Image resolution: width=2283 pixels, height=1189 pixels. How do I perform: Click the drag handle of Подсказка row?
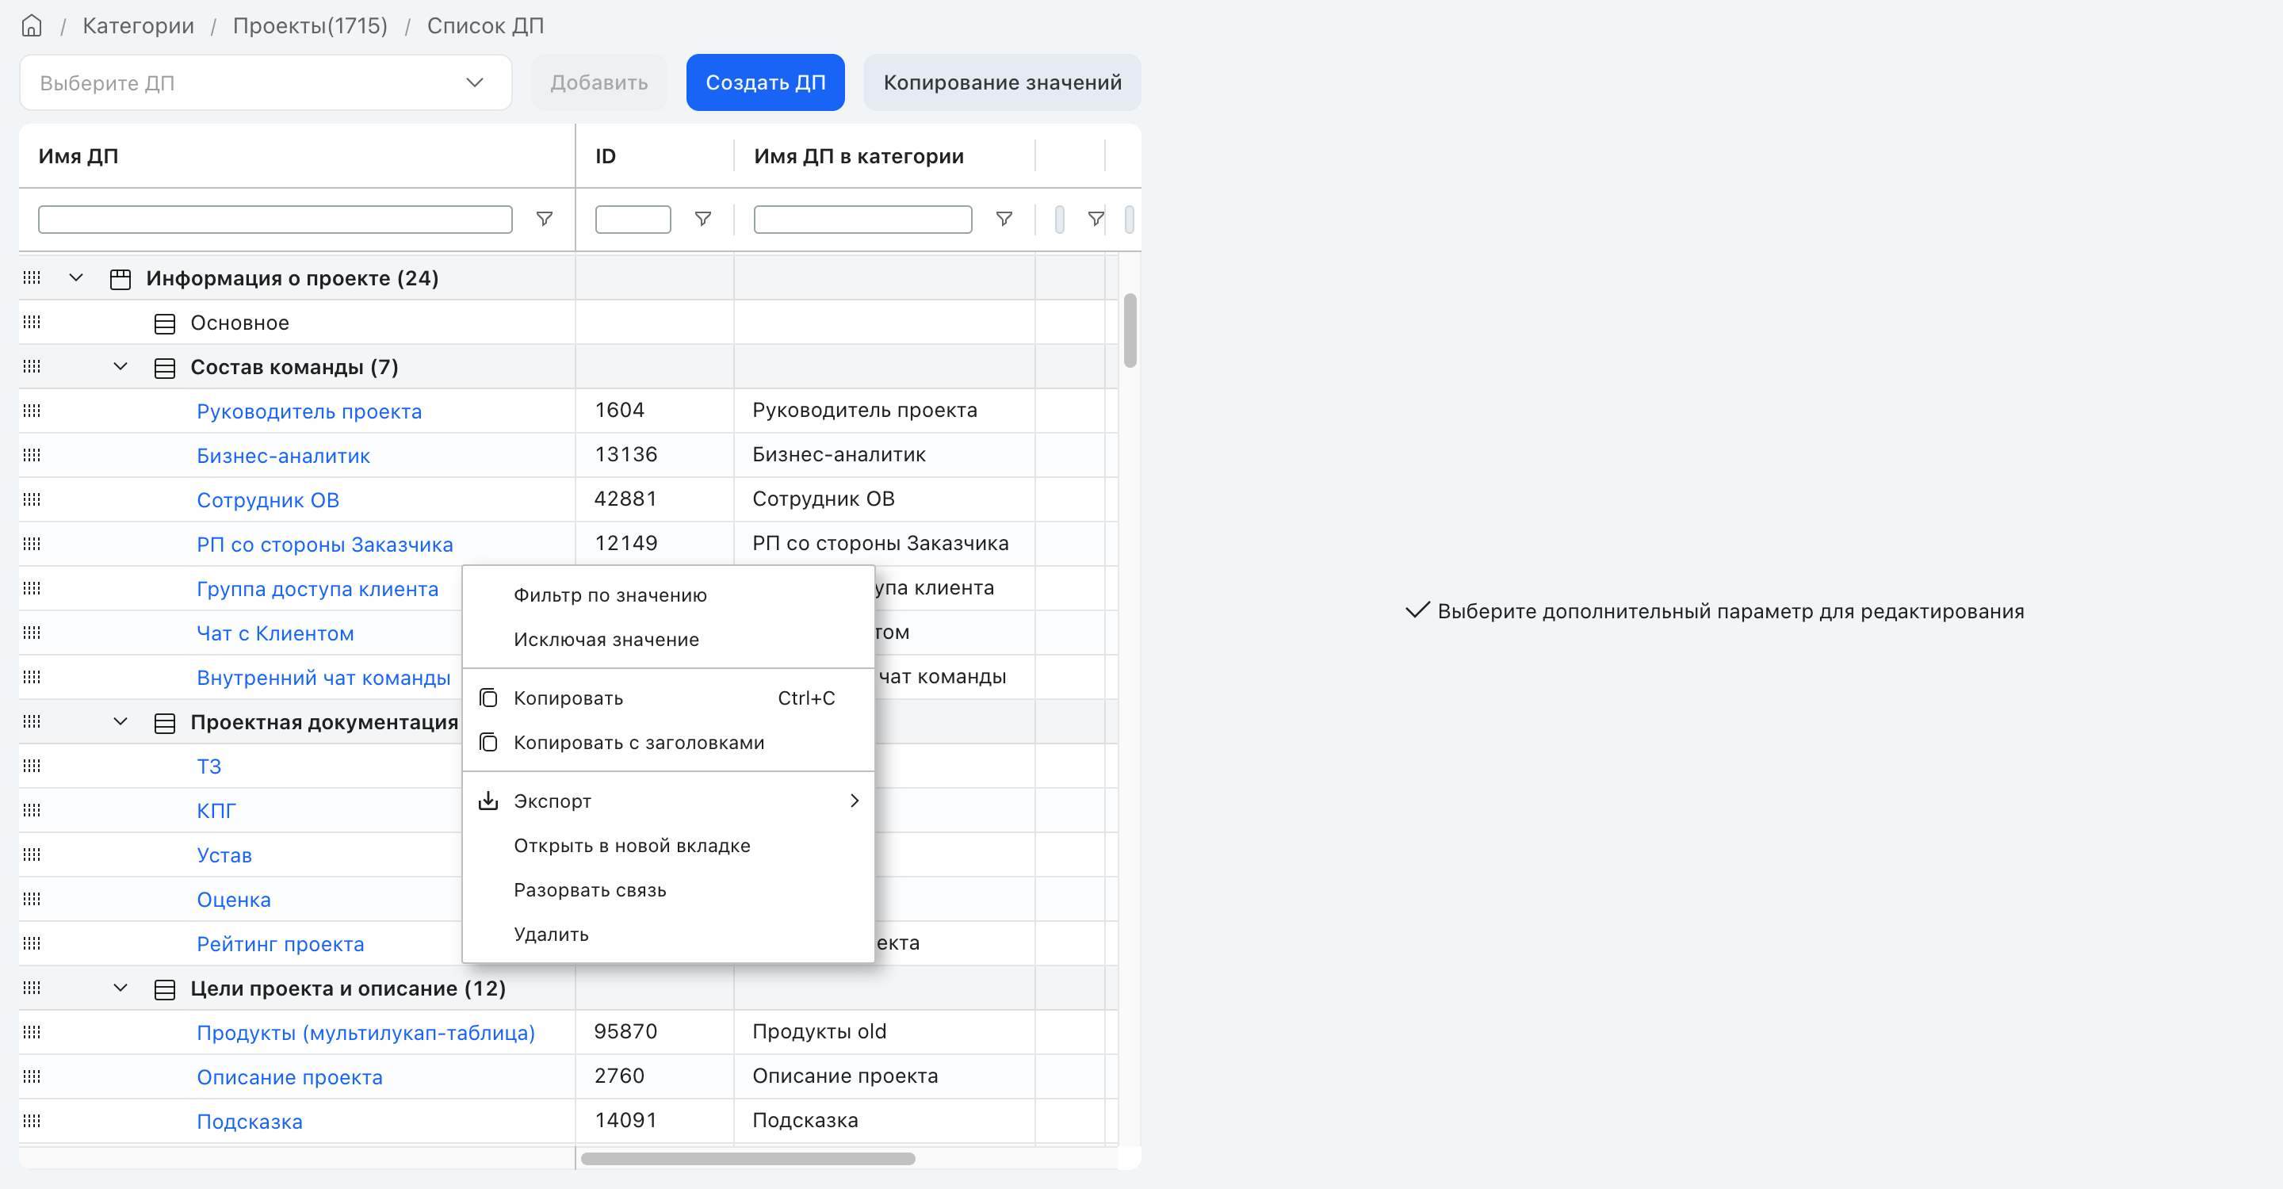tap(32, 1120)
